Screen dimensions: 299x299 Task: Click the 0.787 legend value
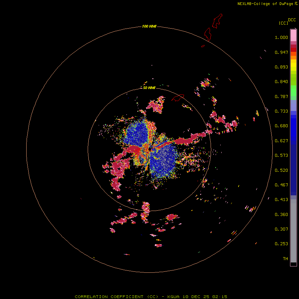(281, 96)
